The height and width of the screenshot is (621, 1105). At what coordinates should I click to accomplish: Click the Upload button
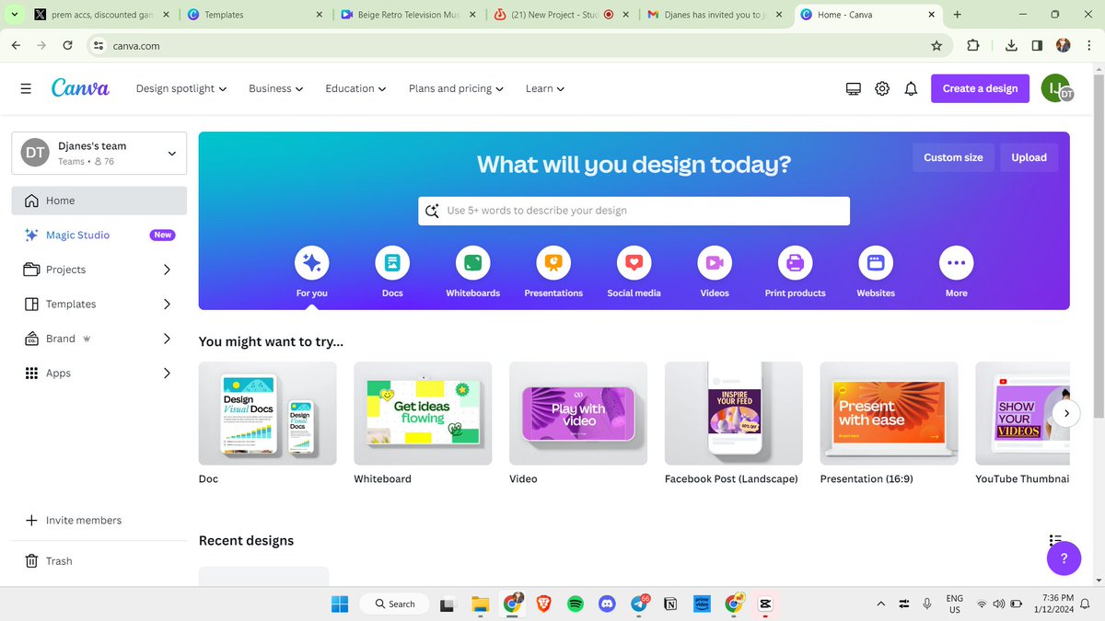(1029, 157)
